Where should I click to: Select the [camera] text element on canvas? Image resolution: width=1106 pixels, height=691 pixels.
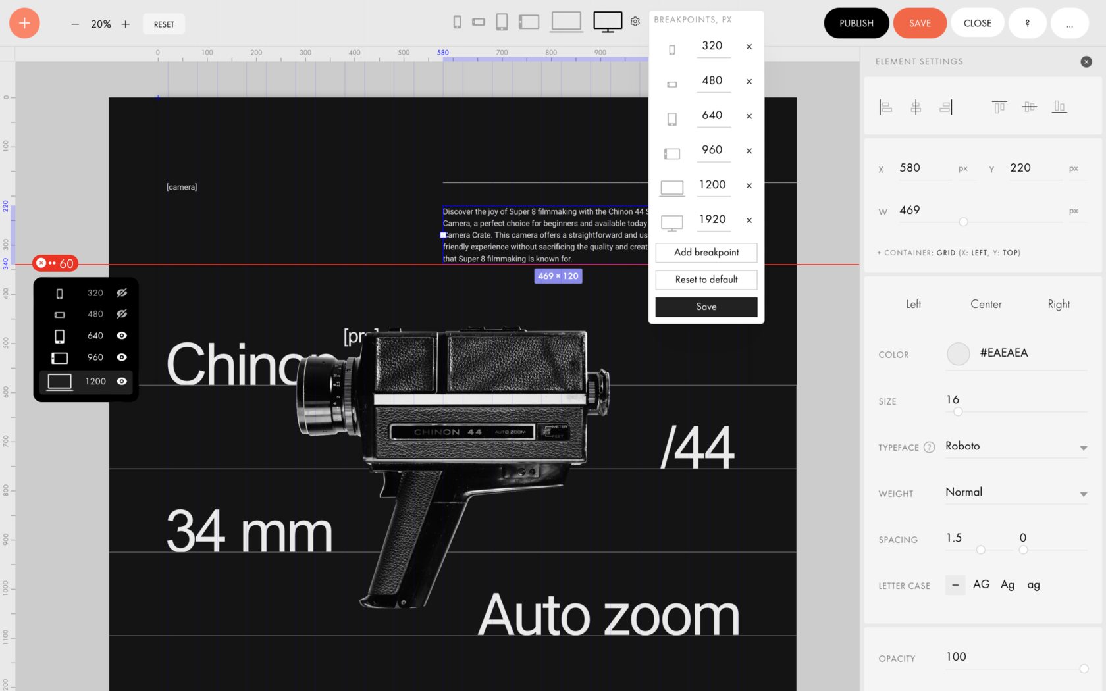tap(182, 187)
